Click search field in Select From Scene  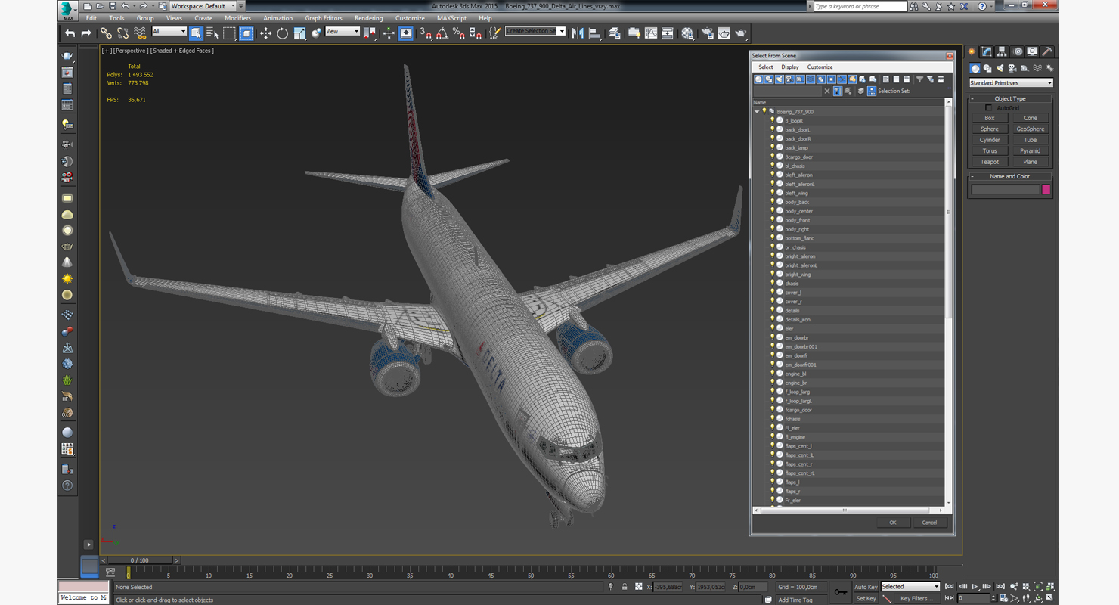point(787,92)
